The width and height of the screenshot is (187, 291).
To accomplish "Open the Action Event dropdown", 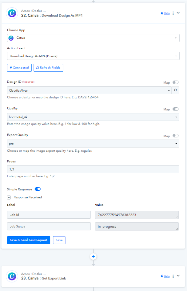I will coord(93,56).
